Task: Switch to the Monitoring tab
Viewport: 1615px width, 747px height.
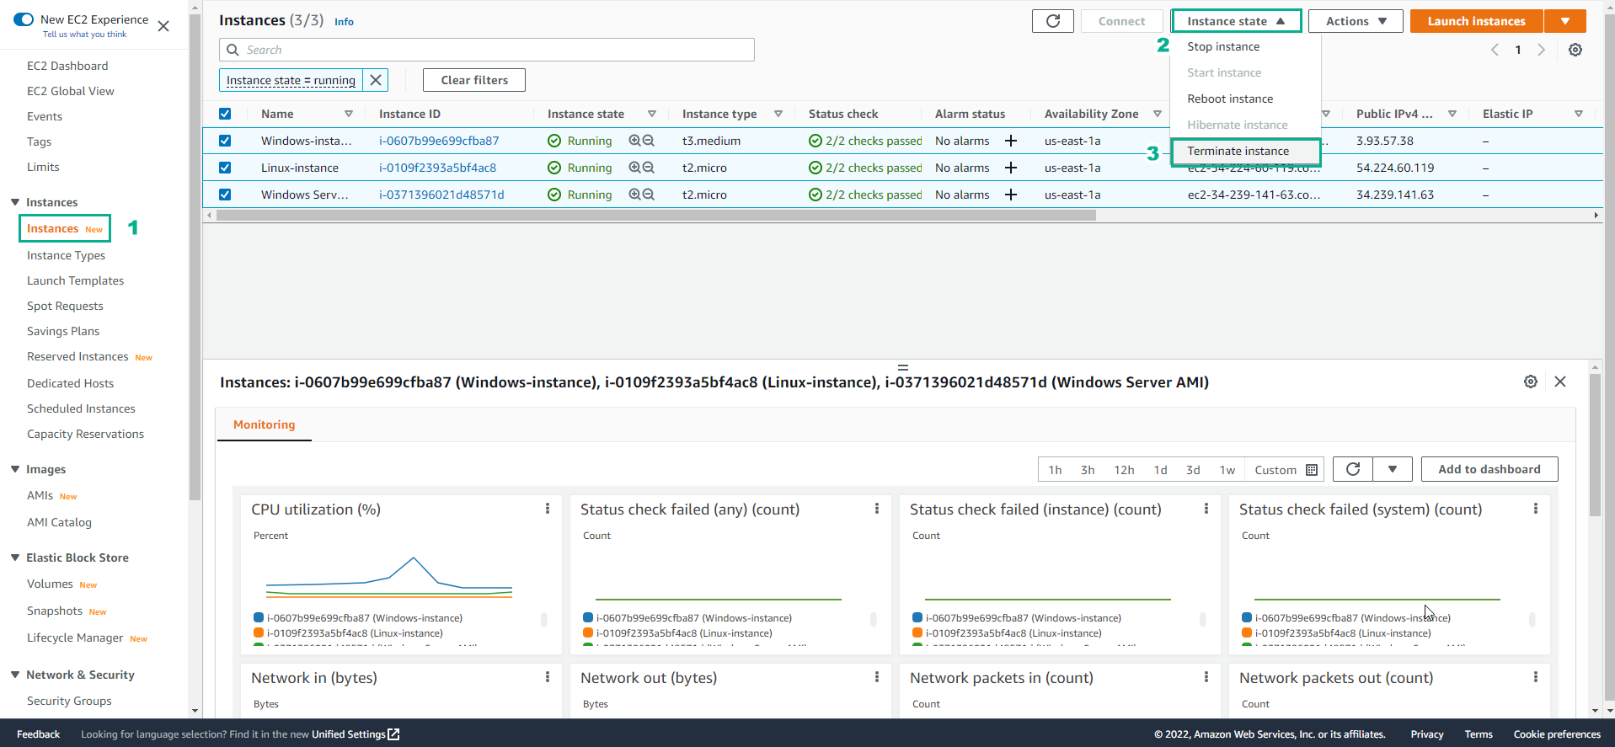Action: pyautogui.click(x=265, y=424)
